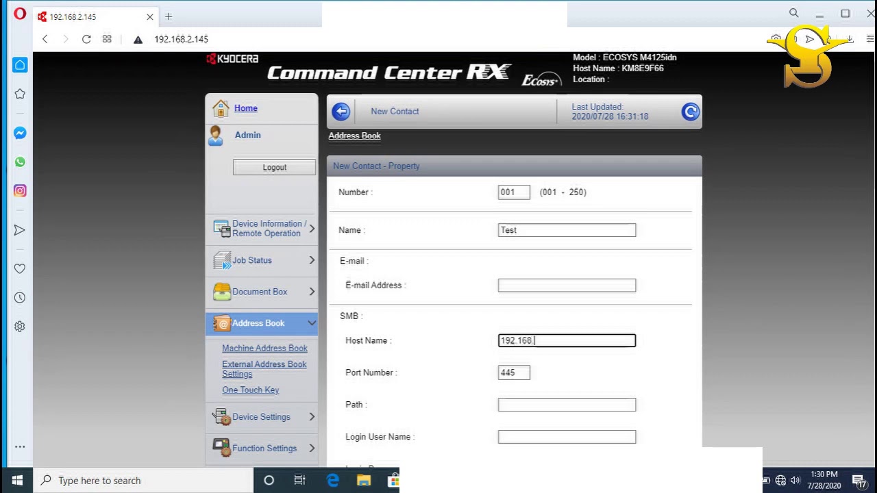Screen dimensions: 877x493
Task: Open One Touch Key link
Action: (250, 390)
